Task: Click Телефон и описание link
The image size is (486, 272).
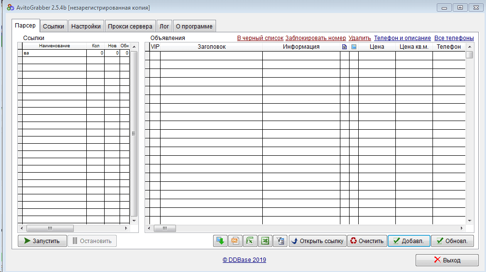Action: [x=402, y=38]
